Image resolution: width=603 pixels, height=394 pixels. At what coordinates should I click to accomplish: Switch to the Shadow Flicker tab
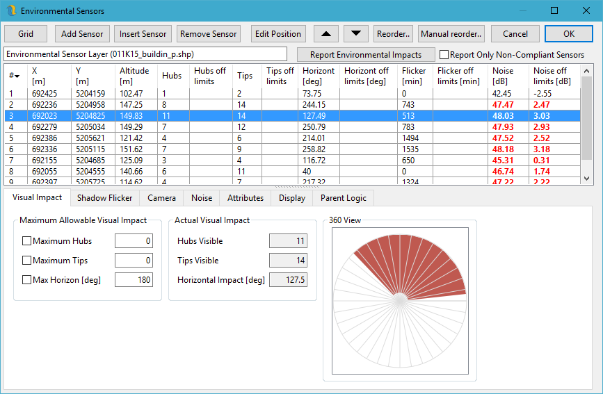104,198
